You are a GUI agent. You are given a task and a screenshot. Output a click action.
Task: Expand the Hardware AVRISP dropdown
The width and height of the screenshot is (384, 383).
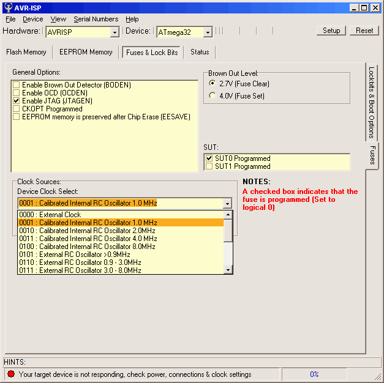(x=115, y=32)
